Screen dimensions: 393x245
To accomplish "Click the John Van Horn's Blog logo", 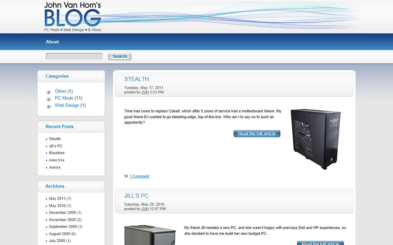I will [x=73, y=17].
